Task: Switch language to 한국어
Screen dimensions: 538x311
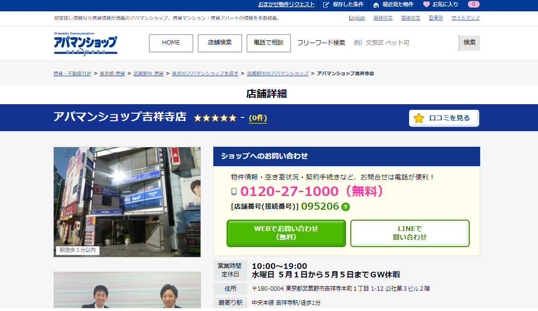Action: [x=436, y=18]
